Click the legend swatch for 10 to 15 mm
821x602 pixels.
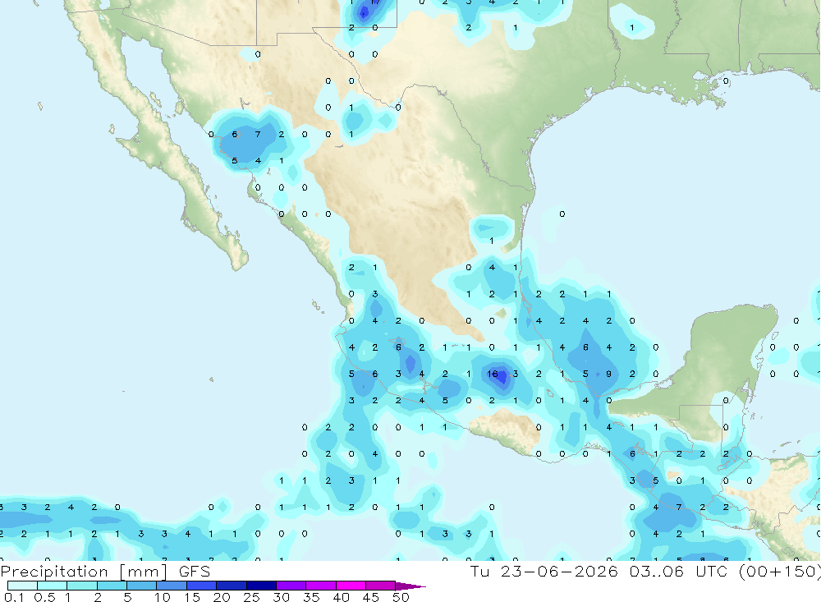click(172, 586)
